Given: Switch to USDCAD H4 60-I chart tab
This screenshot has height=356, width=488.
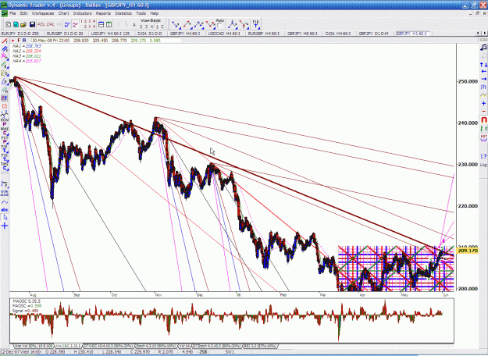Looking at the screenshot, I should click(x=224, y=34).
